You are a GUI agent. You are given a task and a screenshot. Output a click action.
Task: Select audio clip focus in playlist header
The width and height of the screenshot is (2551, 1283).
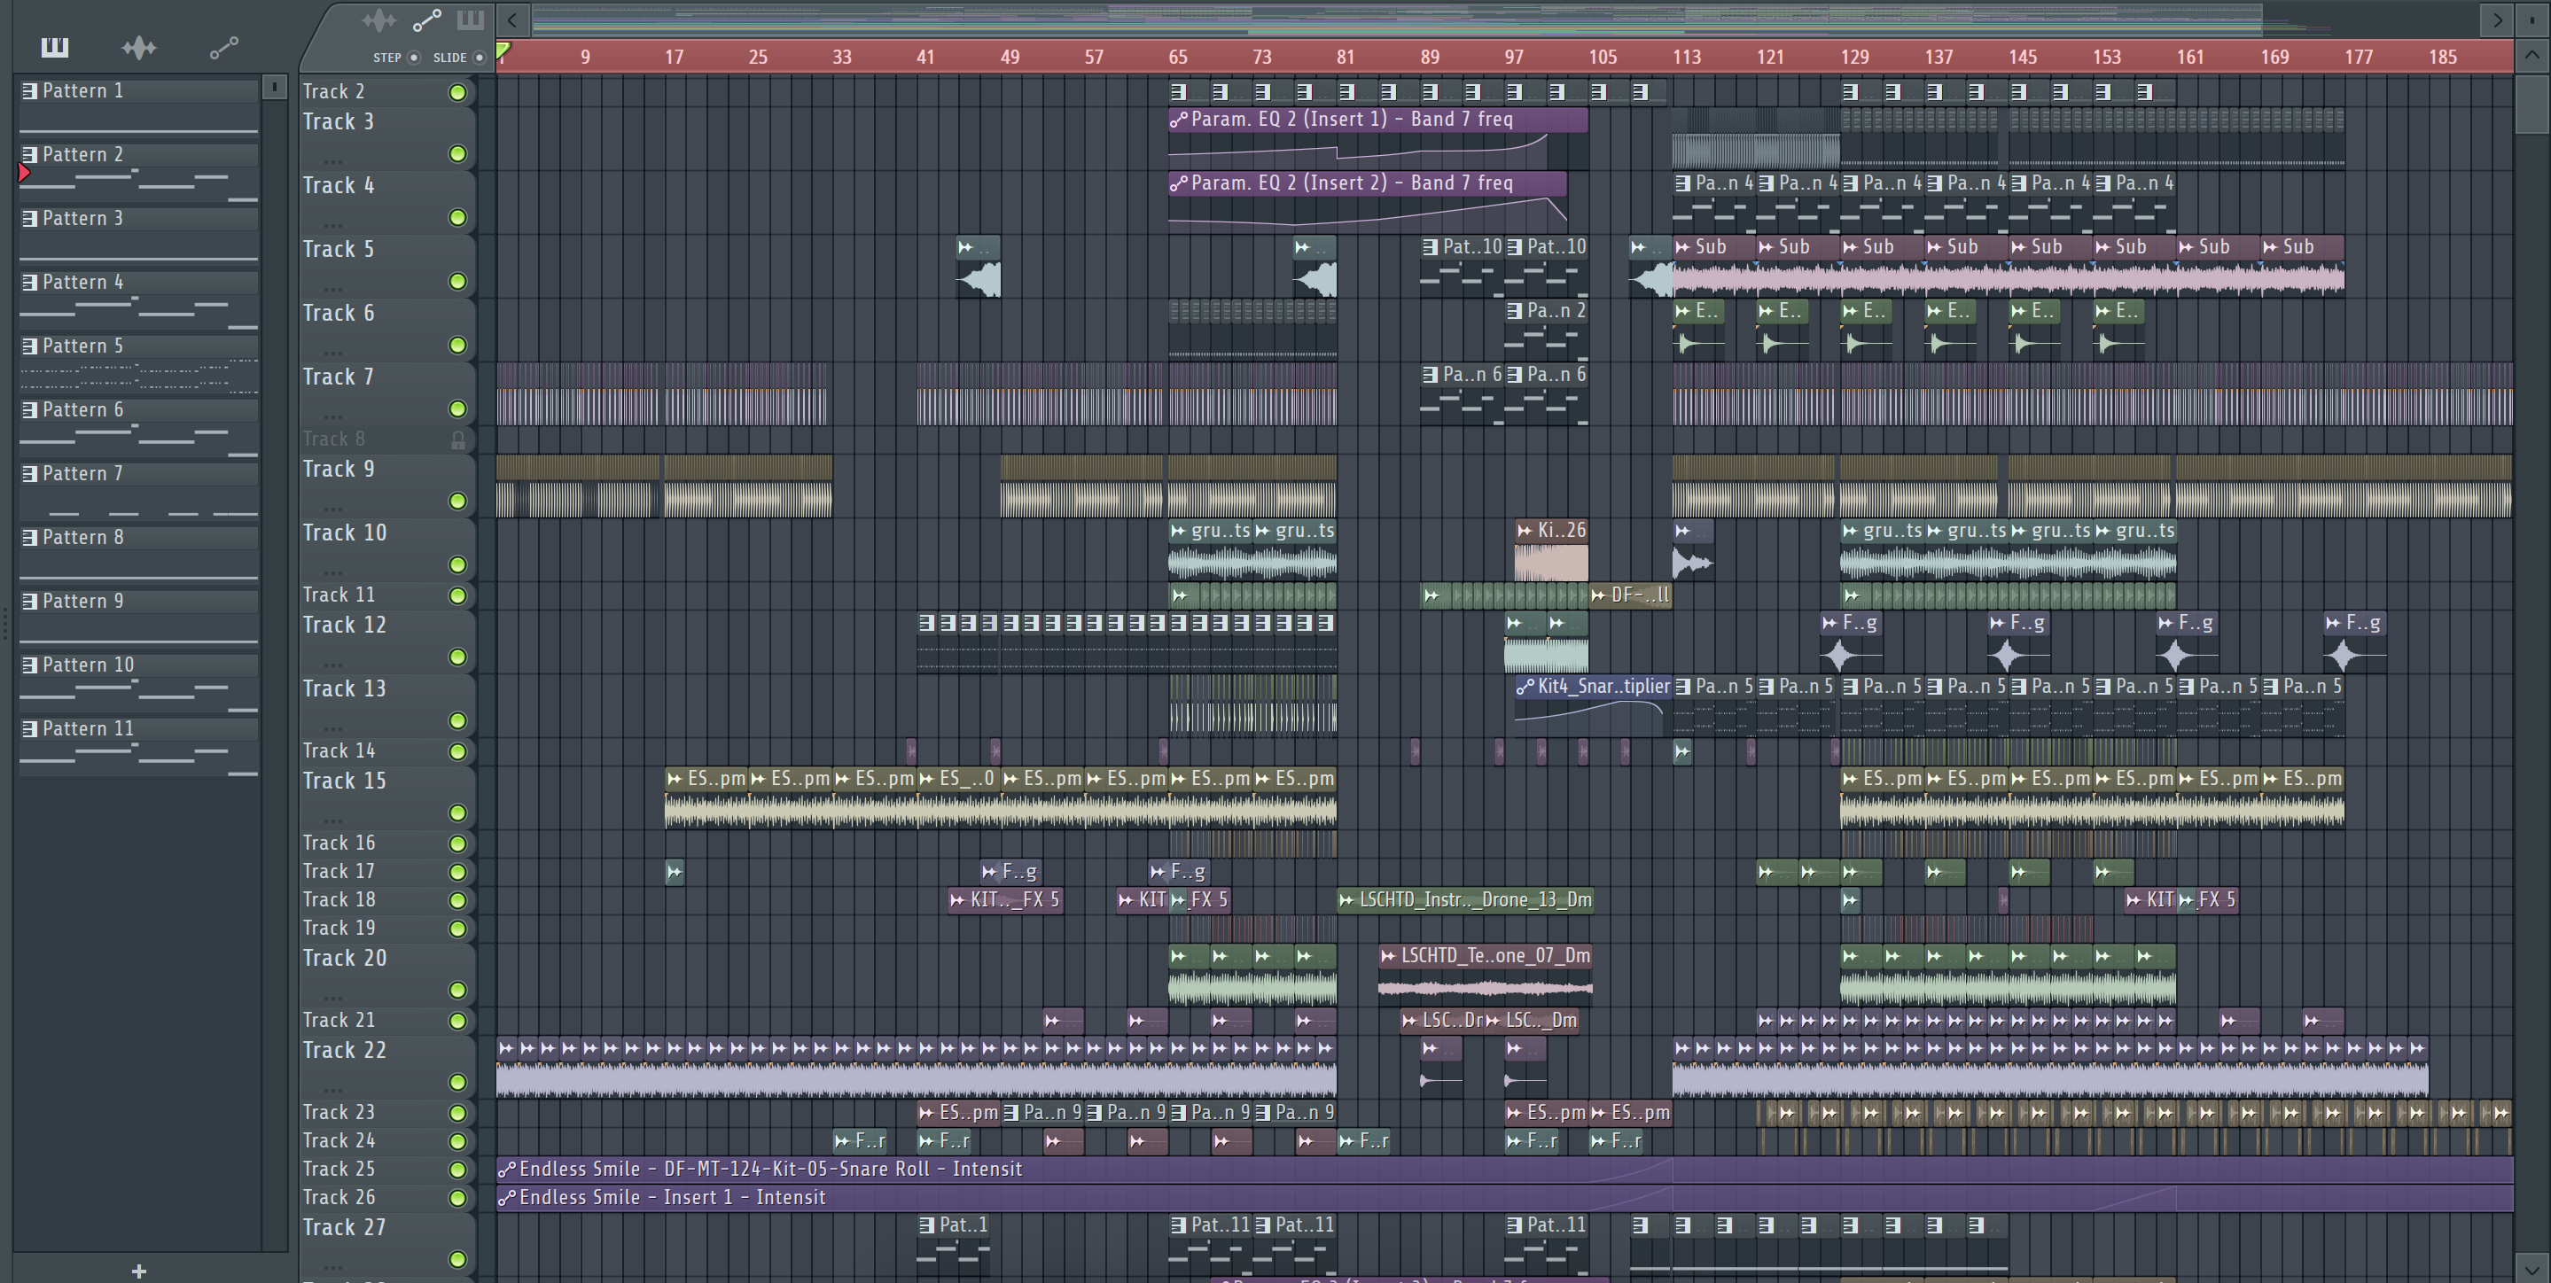click(x=378, y=19)
